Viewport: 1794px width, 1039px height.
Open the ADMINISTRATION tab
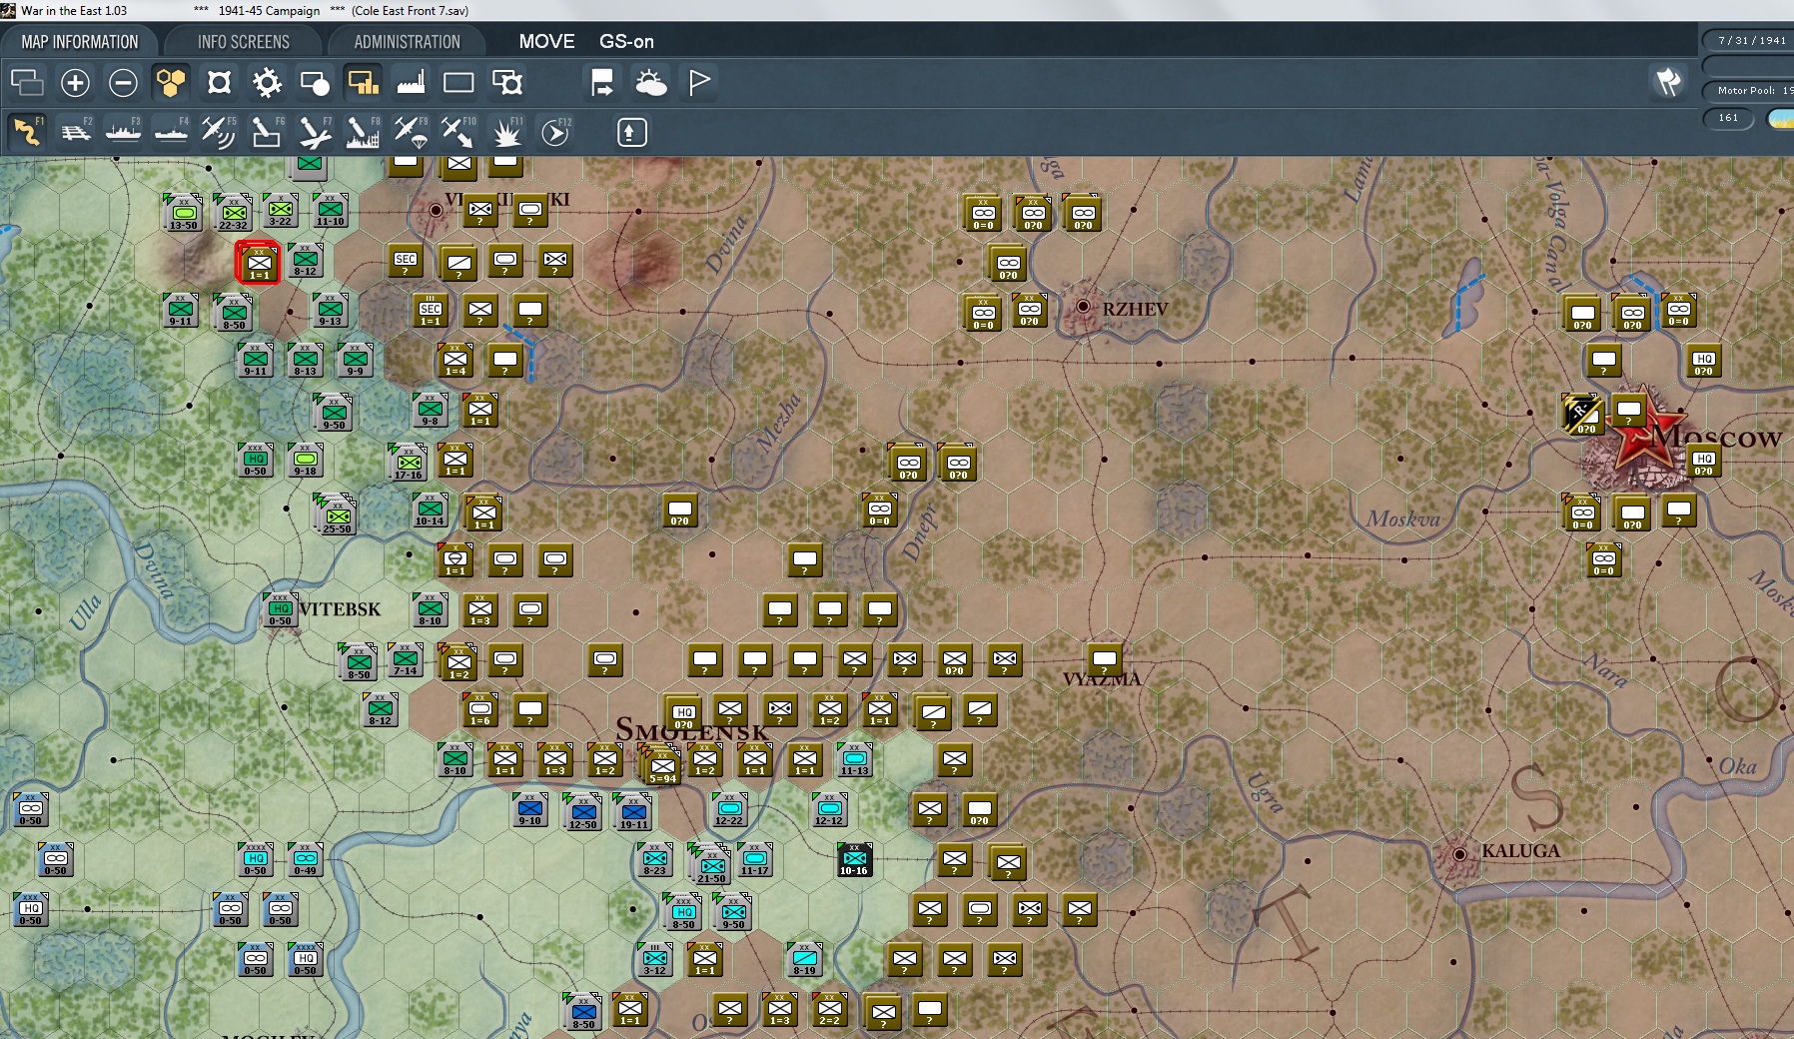[x=407, y=42]
